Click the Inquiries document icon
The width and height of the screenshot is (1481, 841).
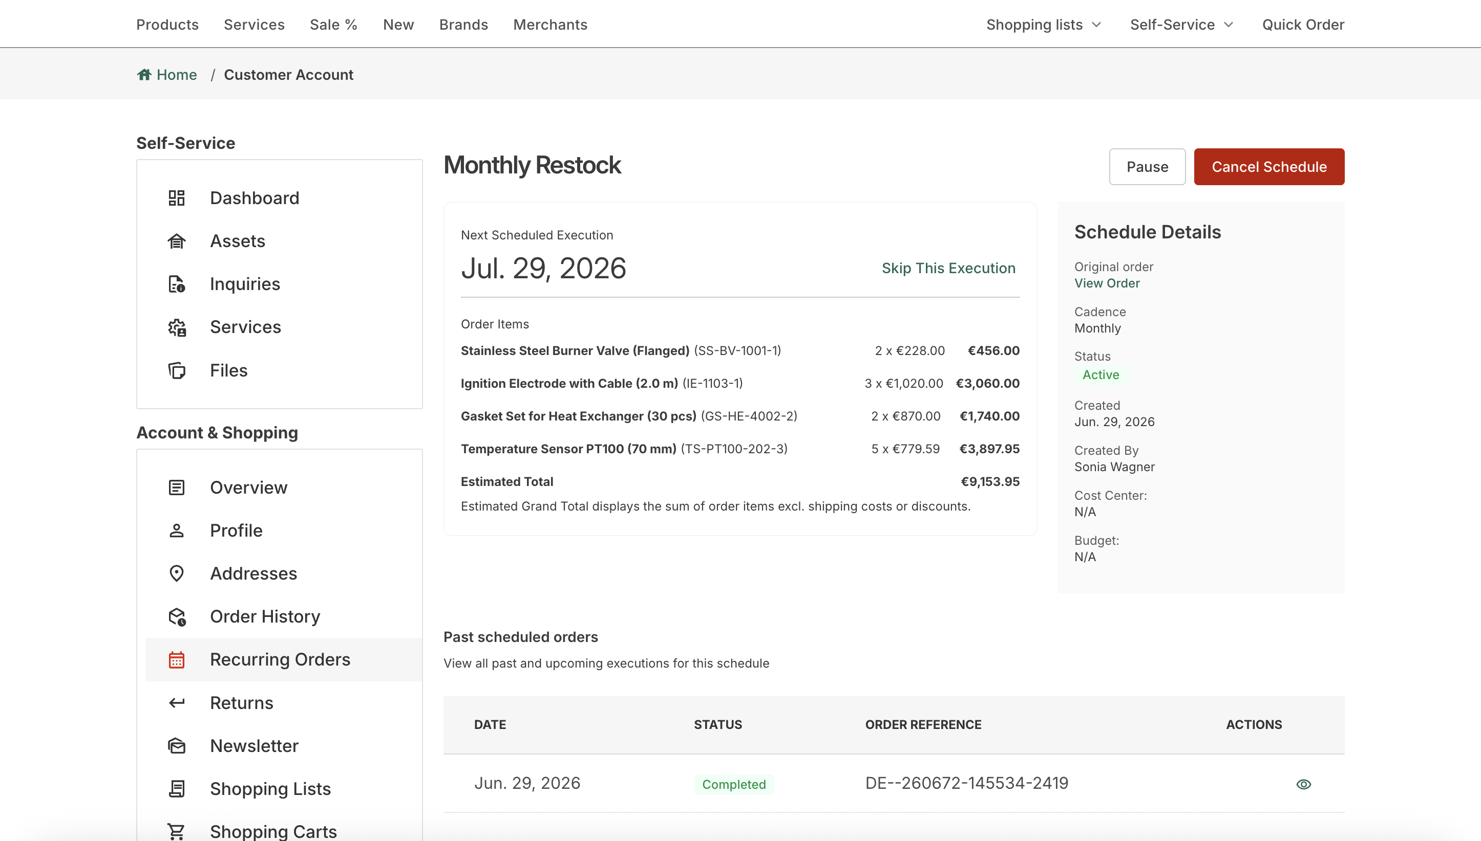pos(176,284)
